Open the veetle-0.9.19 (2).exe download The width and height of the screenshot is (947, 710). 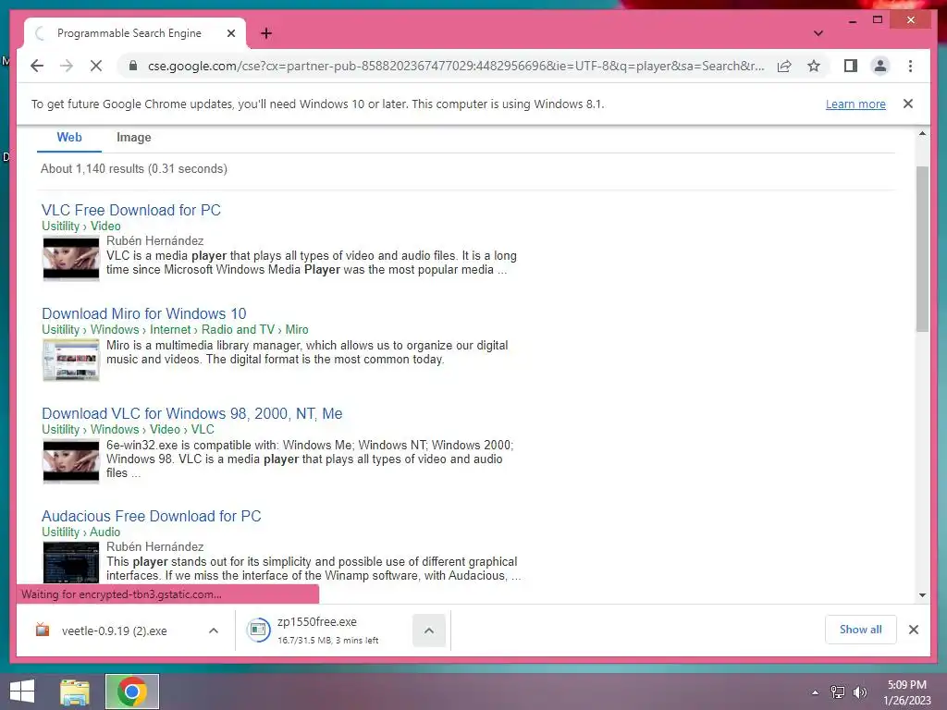coord(114,630)
